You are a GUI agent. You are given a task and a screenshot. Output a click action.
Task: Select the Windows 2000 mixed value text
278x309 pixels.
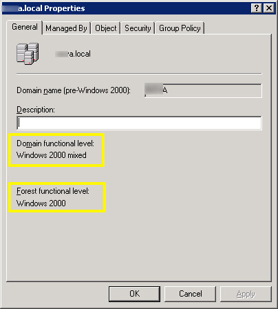click(x=52, y=155)
